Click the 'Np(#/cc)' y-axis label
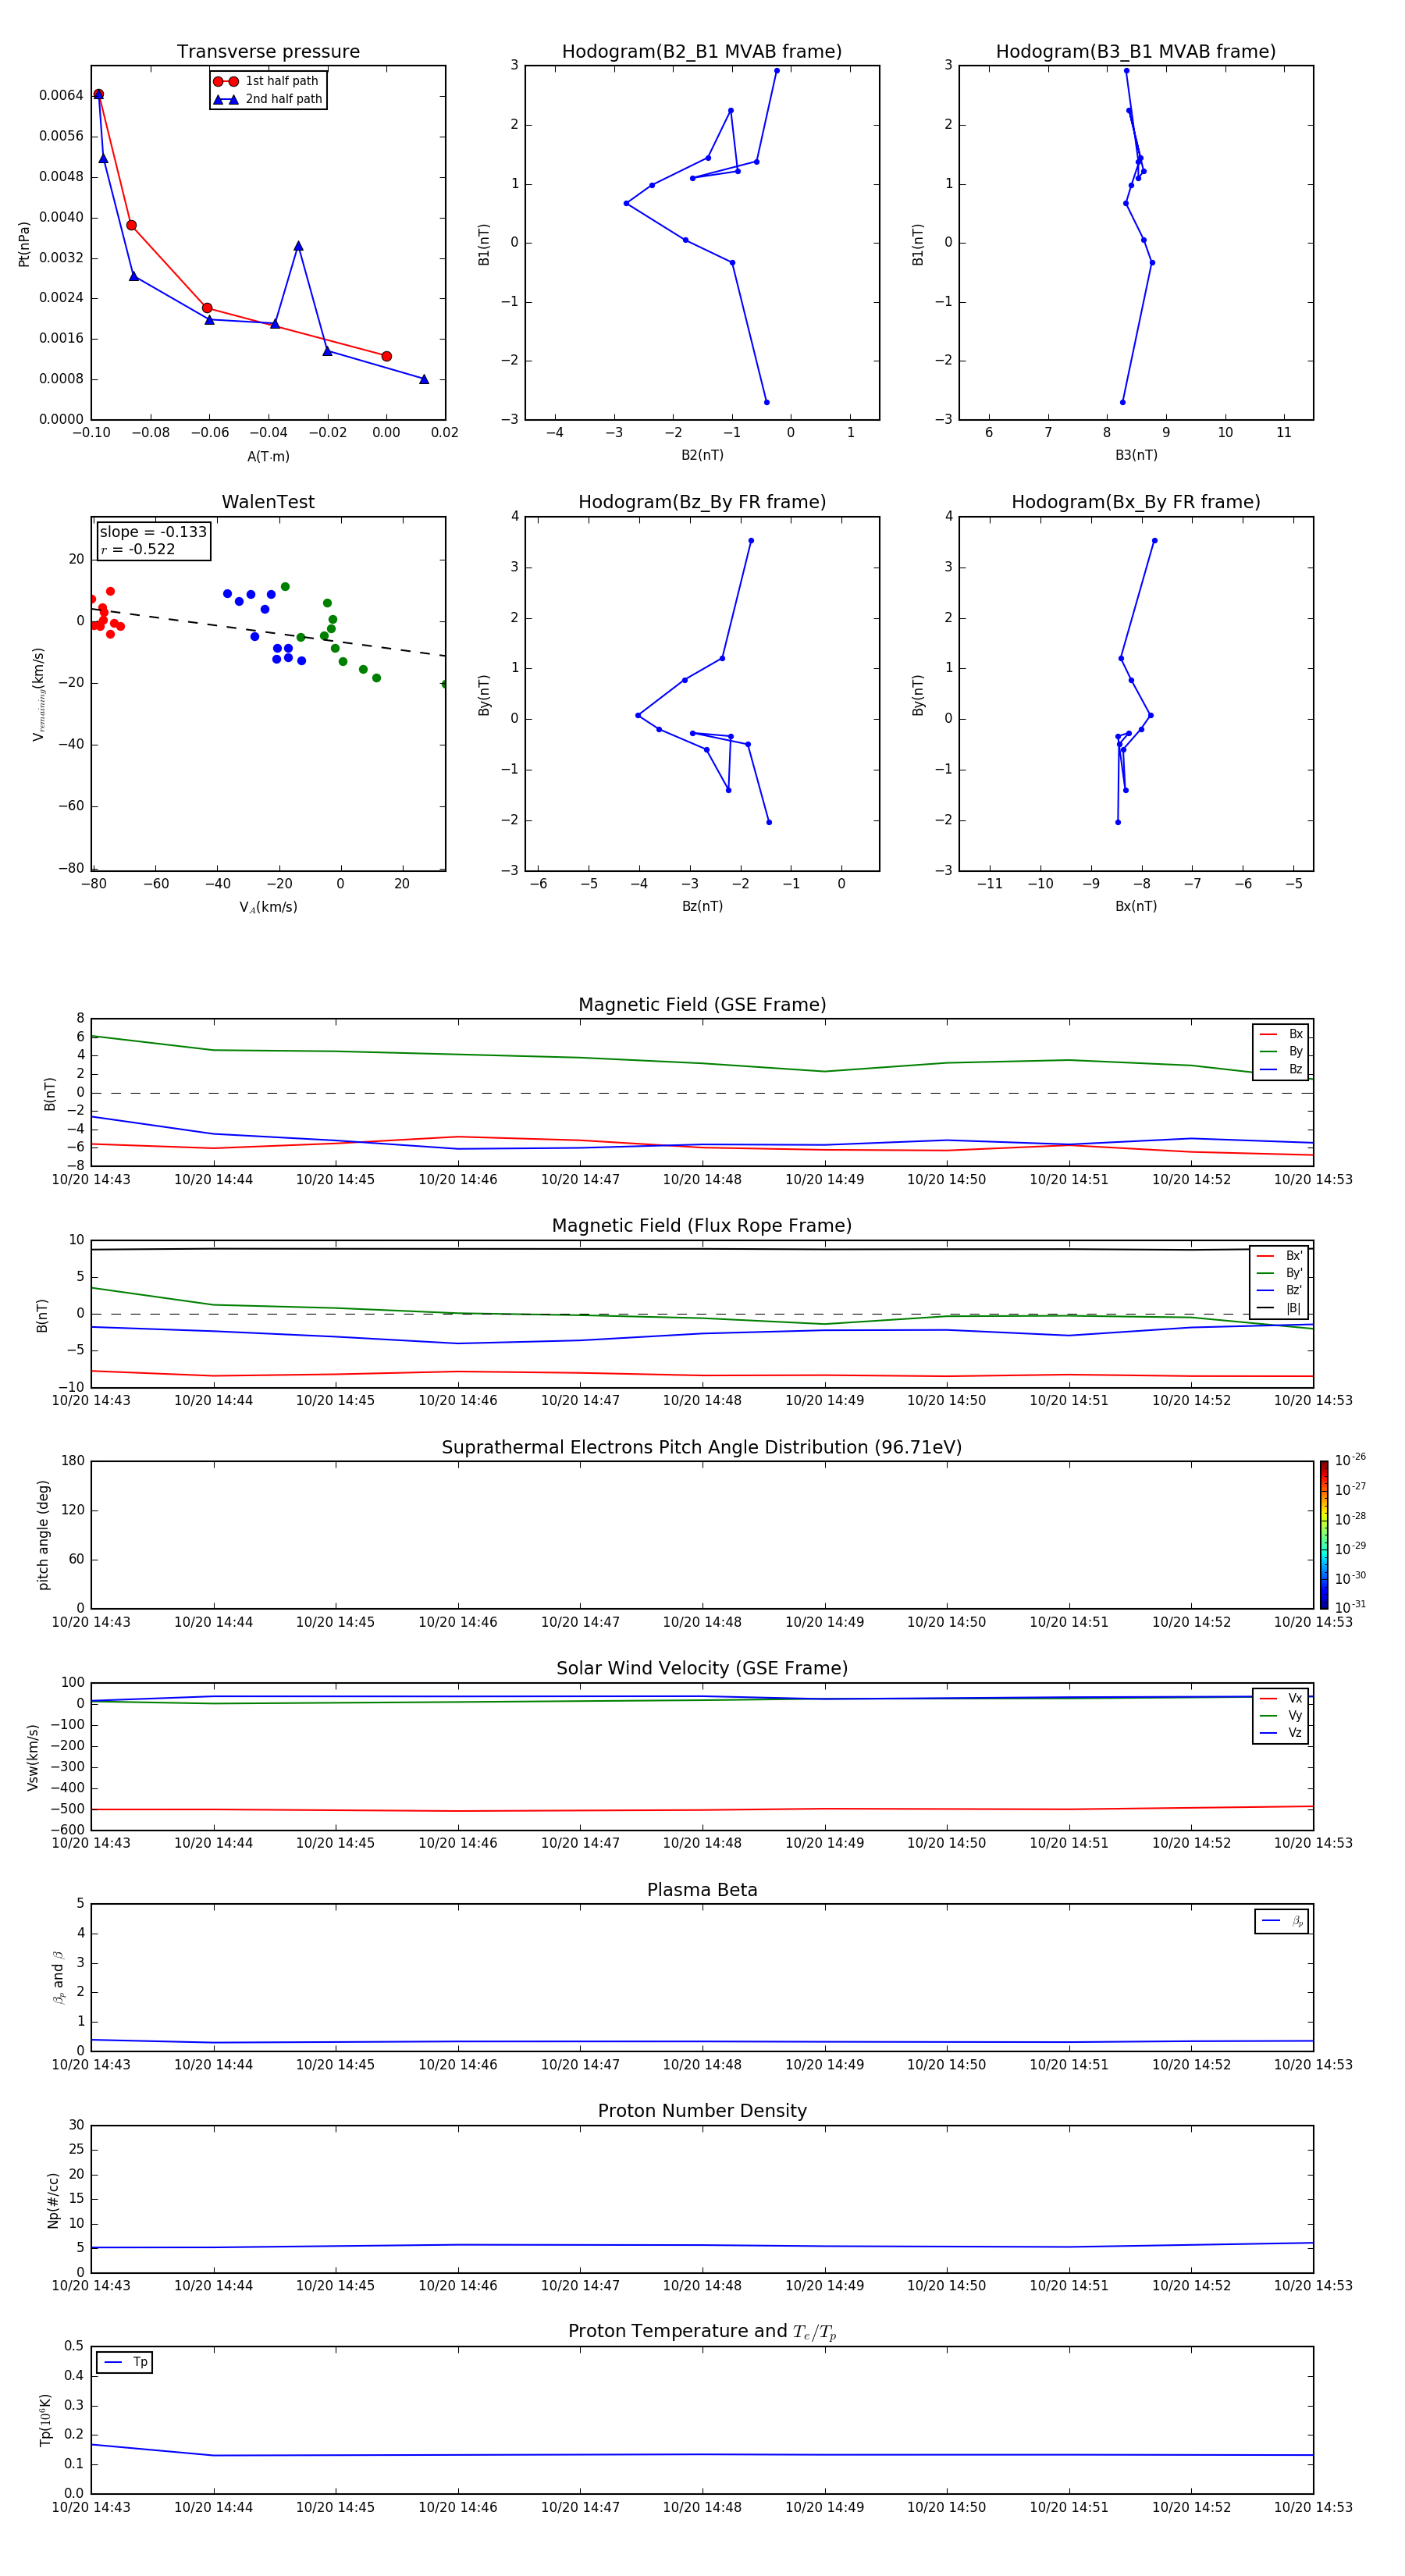This screenshot has width=1405, height=2576. 53,2200
